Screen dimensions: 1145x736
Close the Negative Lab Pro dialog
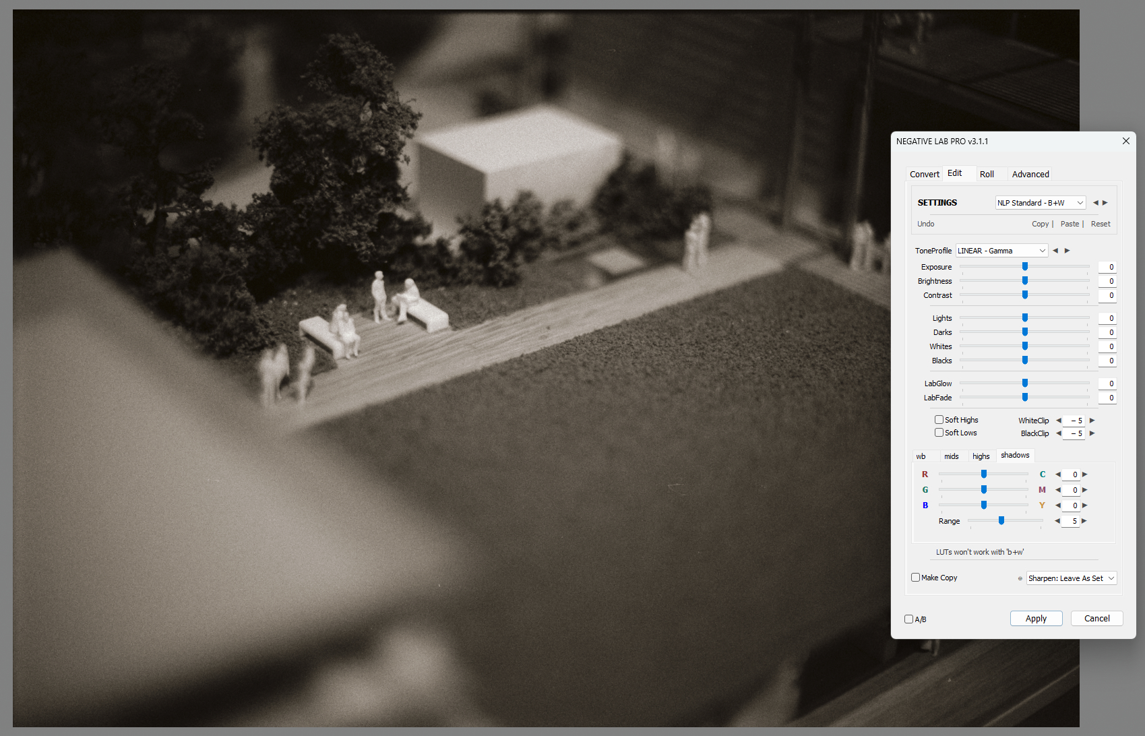[x=1125, y=141]
